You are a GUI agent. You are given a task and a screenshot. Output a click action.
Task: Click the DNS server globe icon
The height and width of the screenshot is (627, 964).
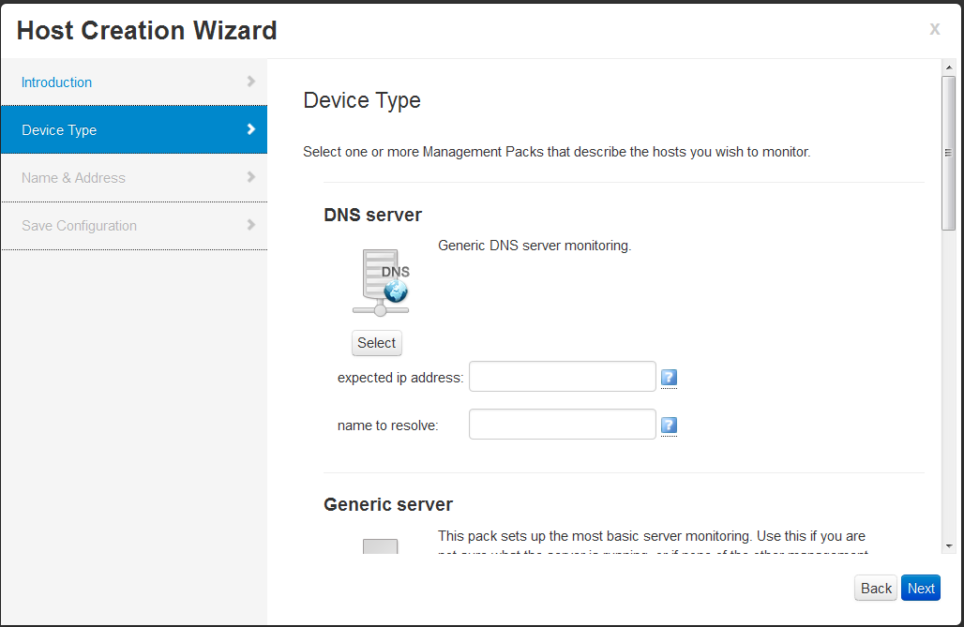(381, 282)
